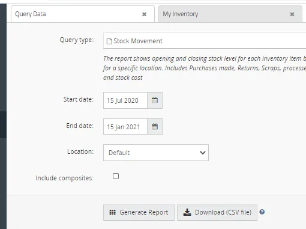The width and height of the screenshot is (306, 229).
Task: Select the Query Data tab
Action: coord(83,14)
